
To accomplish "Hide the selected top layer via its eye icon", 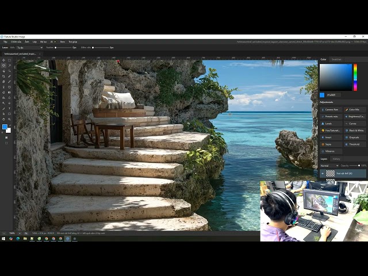I will pyautogui.click(x=323, y=174).
